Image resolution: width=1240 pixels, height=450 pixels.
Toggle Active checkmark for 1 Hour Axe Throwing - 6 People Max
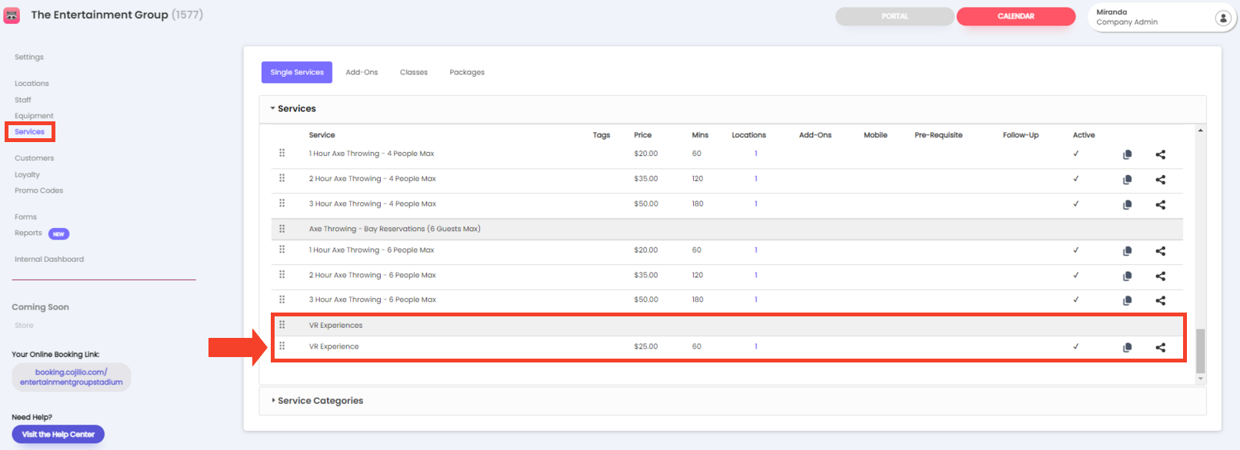tap(1075, 250)
